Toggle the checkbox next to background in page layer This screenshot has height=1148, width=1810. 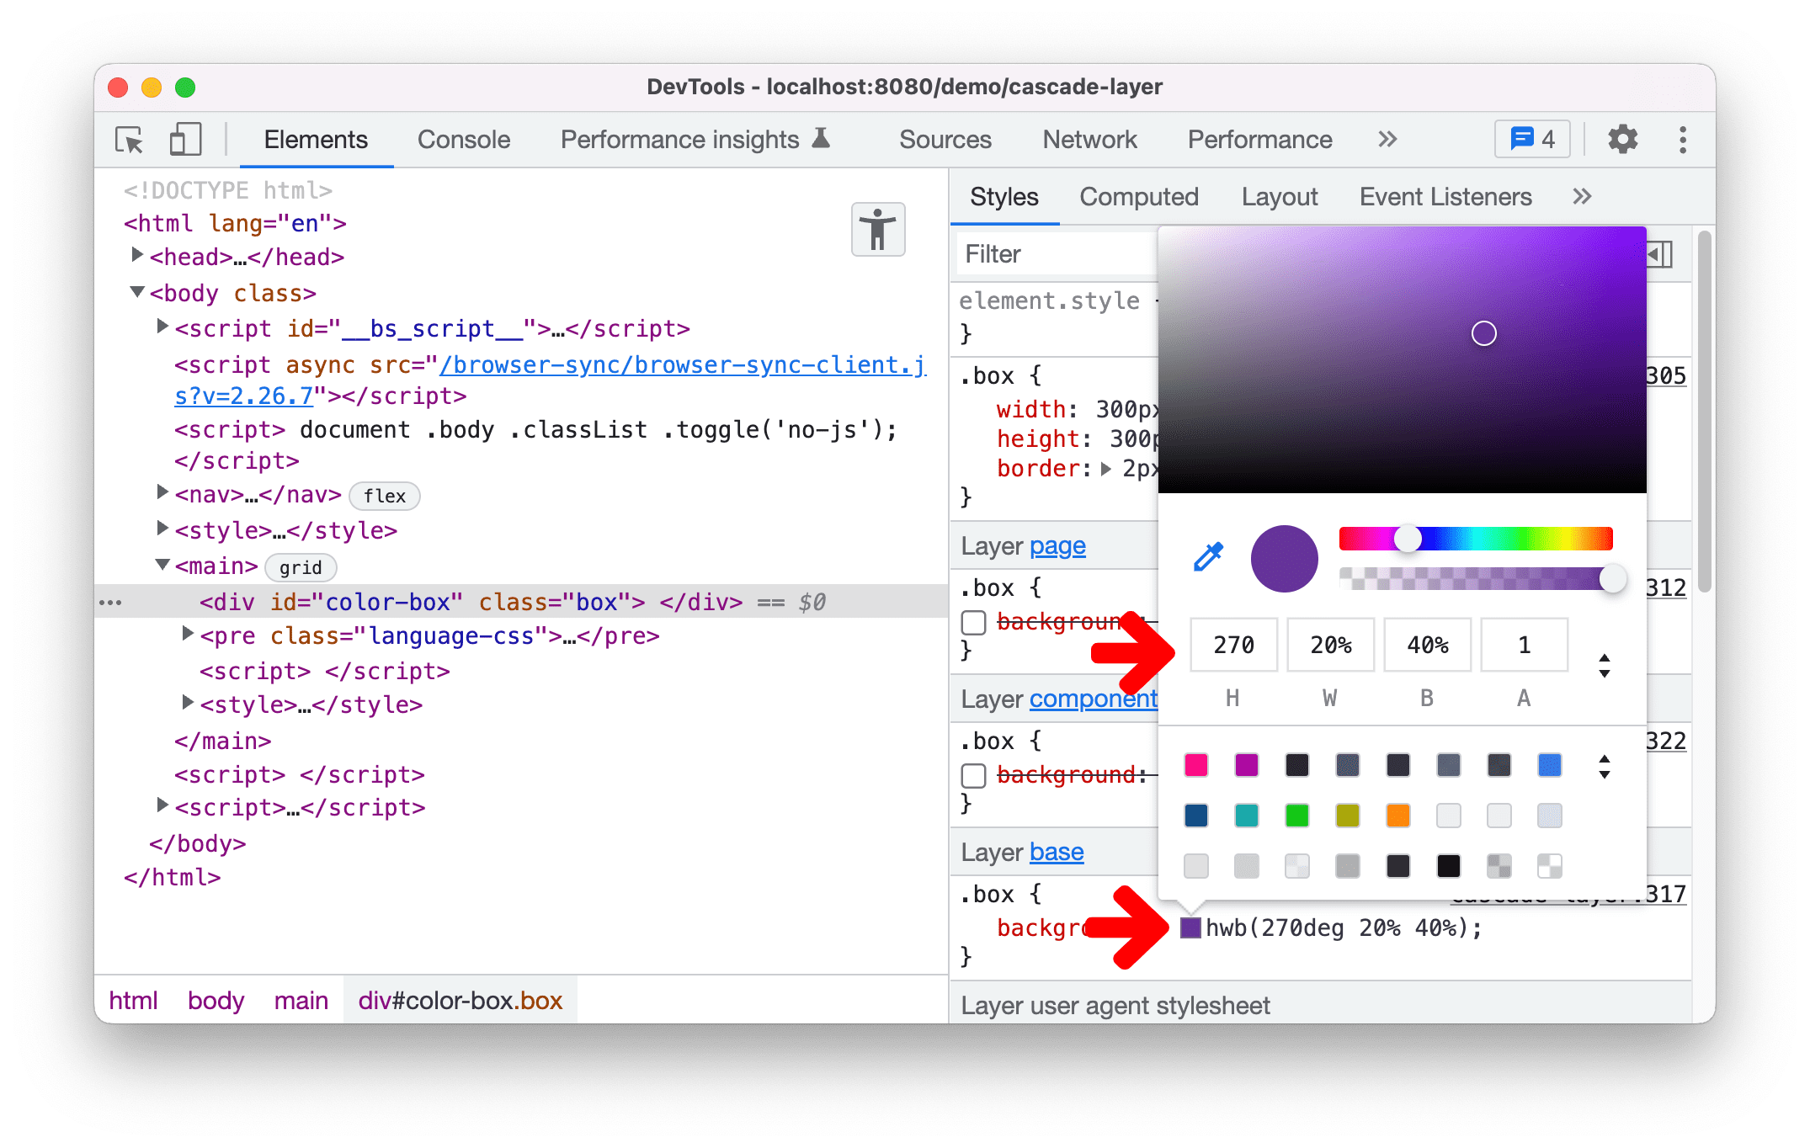click(x=973, y=623)
